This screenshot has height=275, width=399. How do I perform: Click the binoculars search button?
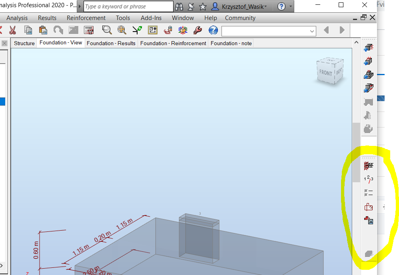click(179, 6)
